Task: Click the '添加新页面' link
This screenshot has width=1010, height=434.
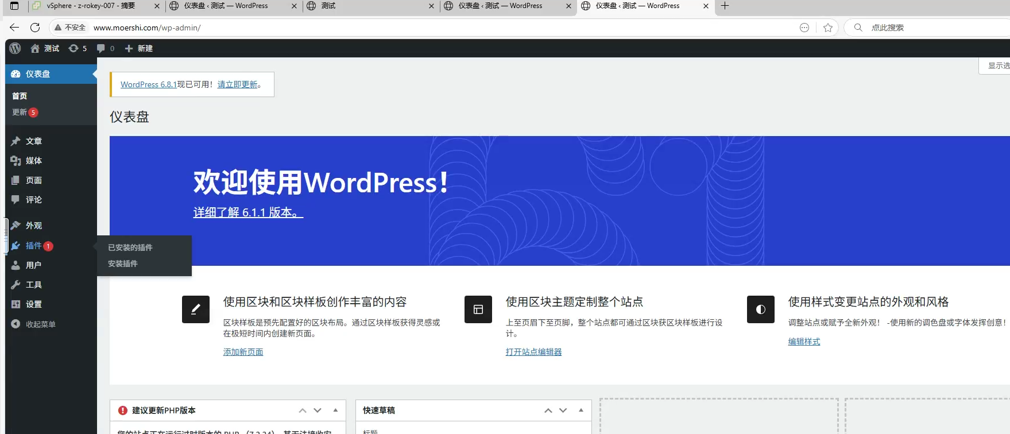Action: [243, 352]
